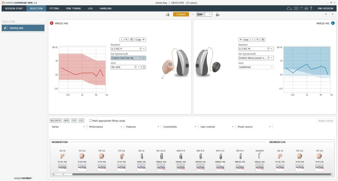Select Hearing aids in the sidebar
This screenshot has width=338, height=181.
click(23, 28)
